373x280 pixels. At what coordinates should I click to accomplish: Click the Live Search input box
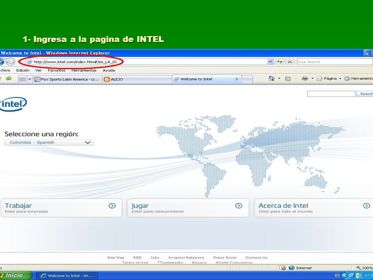[x=335, y=62]
